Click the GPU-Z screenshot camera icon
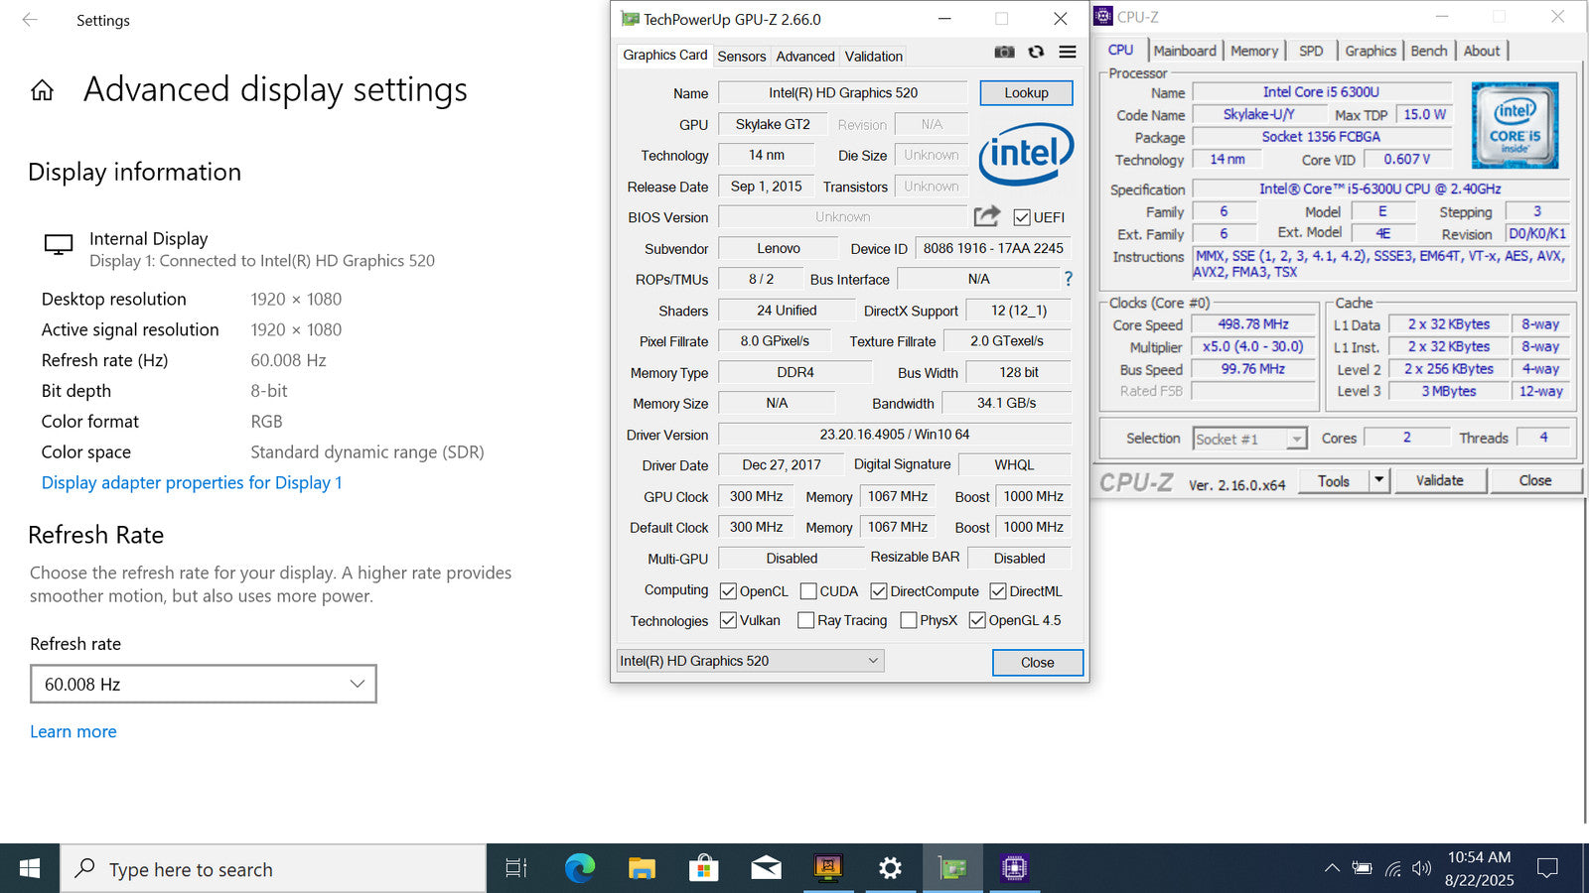This screenshot has height=893, width=1589. [x=1004, y=52]
